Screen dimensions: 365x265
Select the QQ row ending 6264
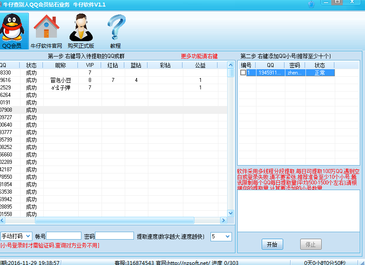click(x=114, y=95)
